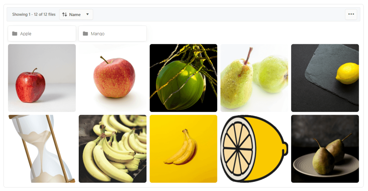Select the pile of bananas thumbnail
This screenshot has width=368, height=191.
pos(112,149)
